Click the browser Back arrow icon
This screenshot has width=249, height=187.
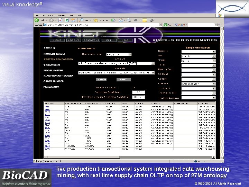point(37,20)
